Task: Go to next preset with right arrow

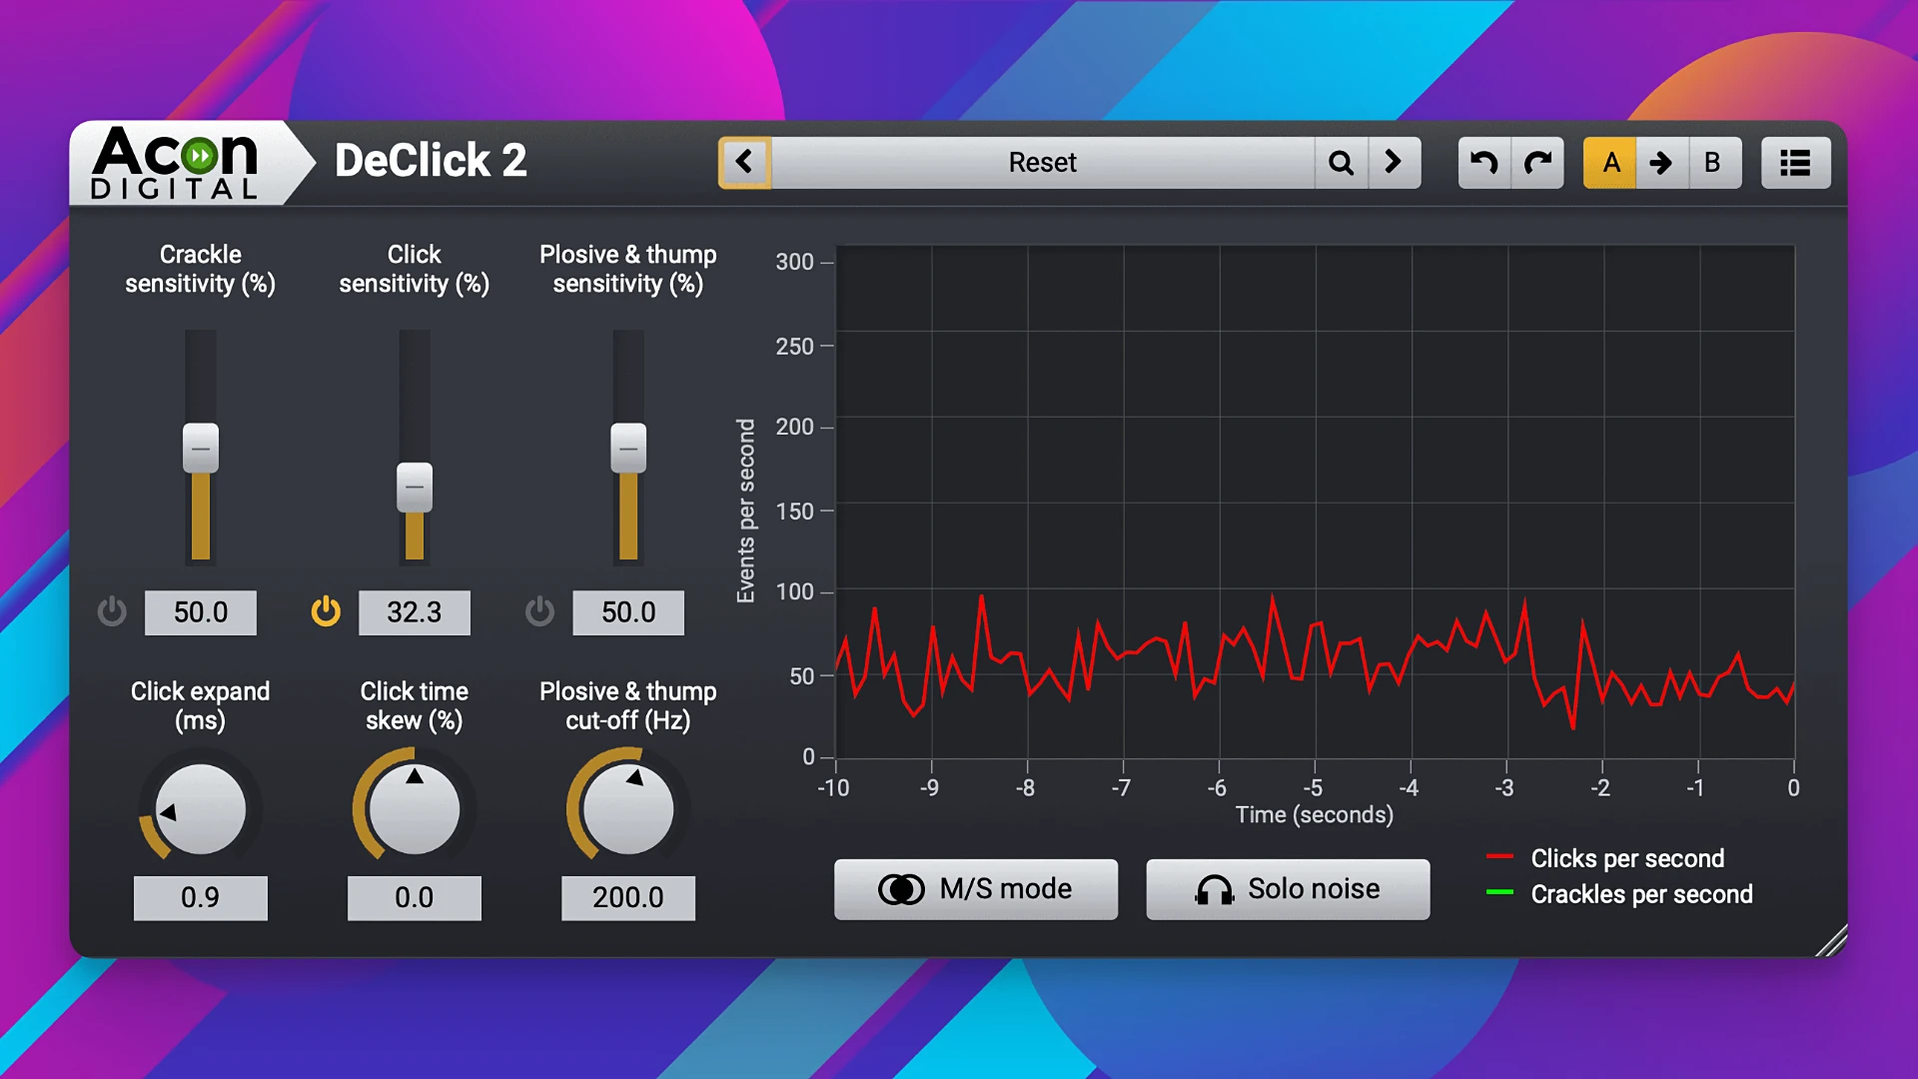Action: (1394, 162)
